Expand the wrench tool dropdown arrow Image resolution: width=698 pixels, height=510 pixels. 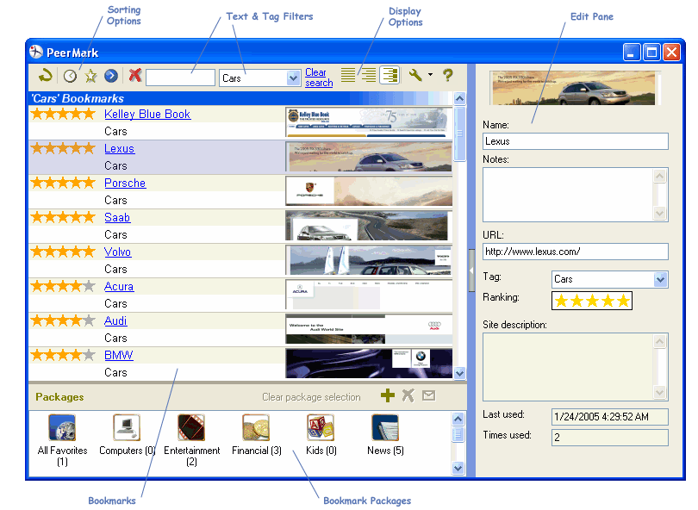point(431,75)
